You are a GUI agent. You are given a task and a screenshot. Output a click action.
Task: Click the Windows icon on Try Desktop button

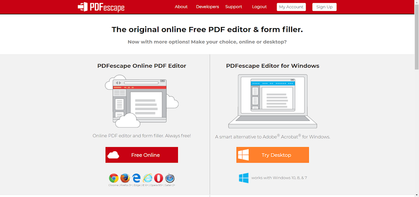point(243,155)
